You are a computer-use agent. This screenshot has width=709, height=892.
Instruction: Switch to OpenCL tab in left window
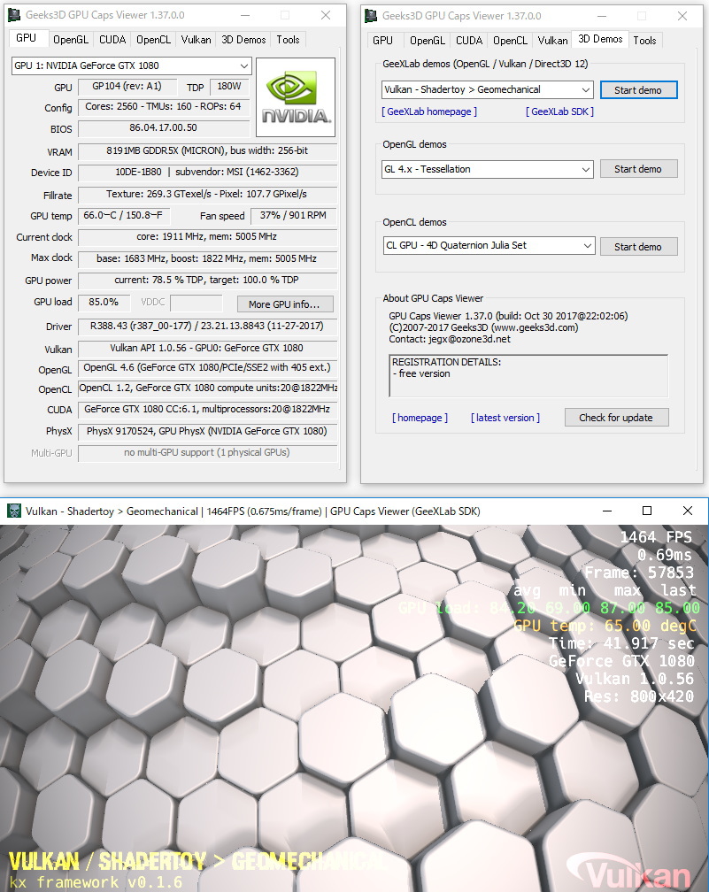(153, 39)
